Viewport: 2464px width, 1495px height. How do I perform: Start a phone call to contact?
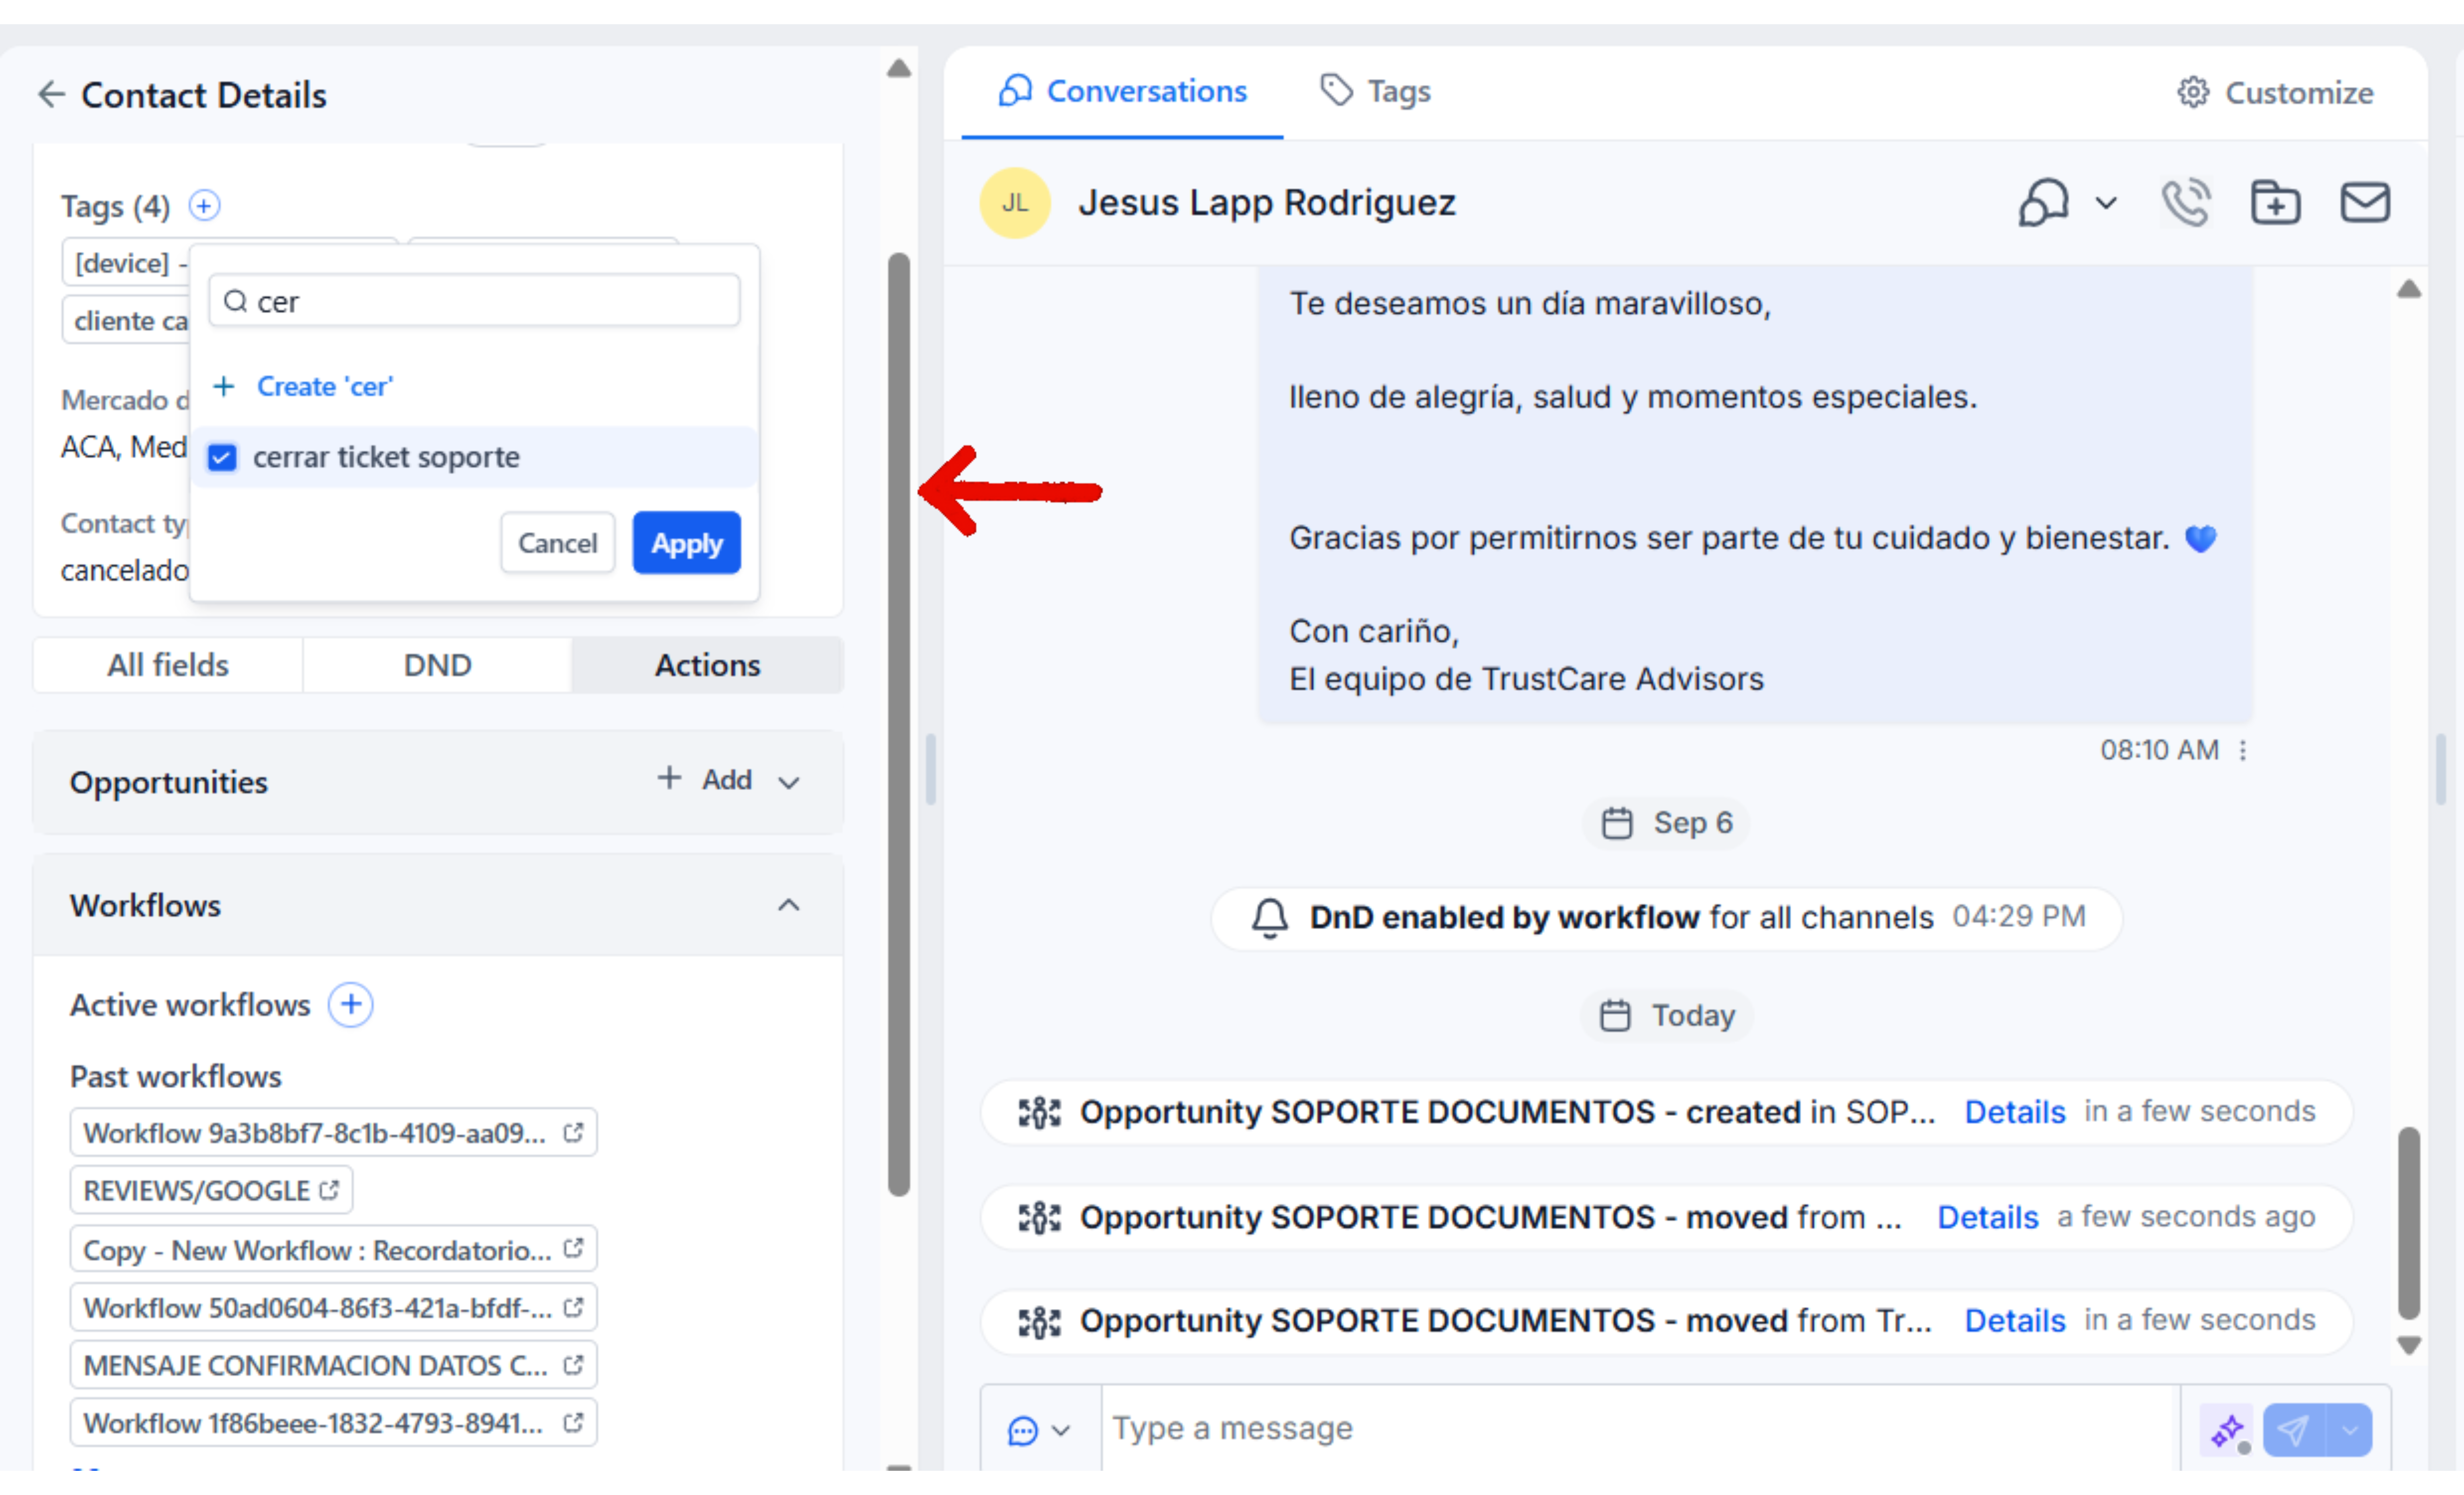[x=2186, y=203]
